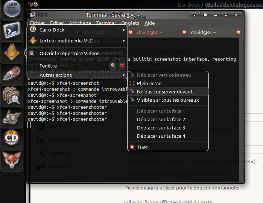This screenshot has height=203, width=263.
Task: Close the rightmost active david@X terminal tab
Action: (239, 32)
